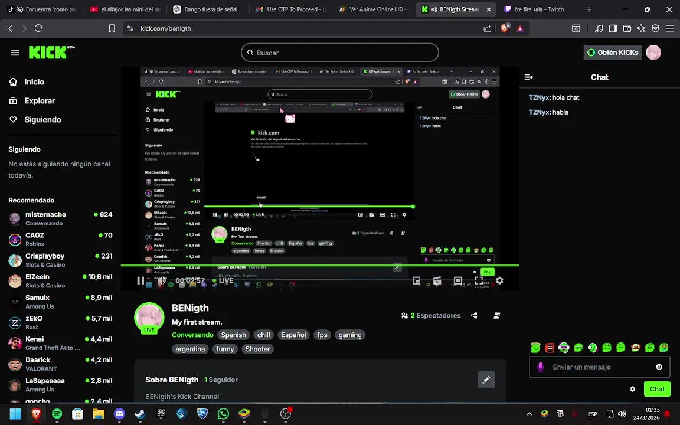Bookmark this page icon

coord(112,28)
